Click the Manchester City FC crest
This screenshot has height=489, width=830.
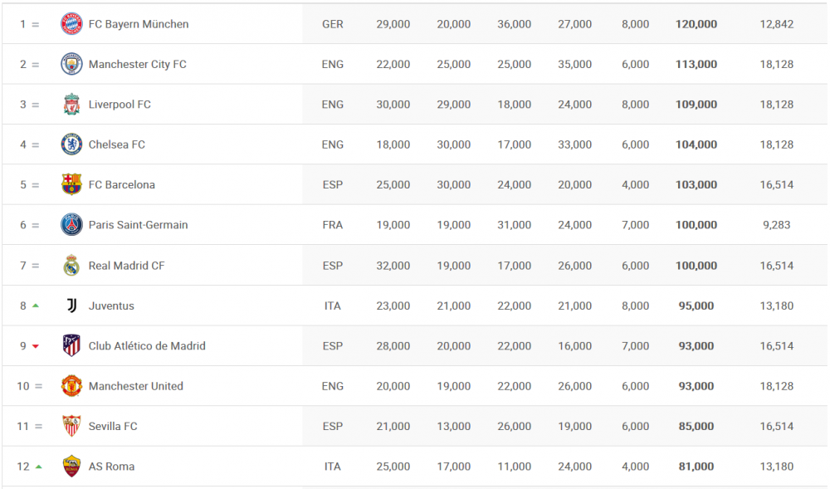(x=71, y=64)
